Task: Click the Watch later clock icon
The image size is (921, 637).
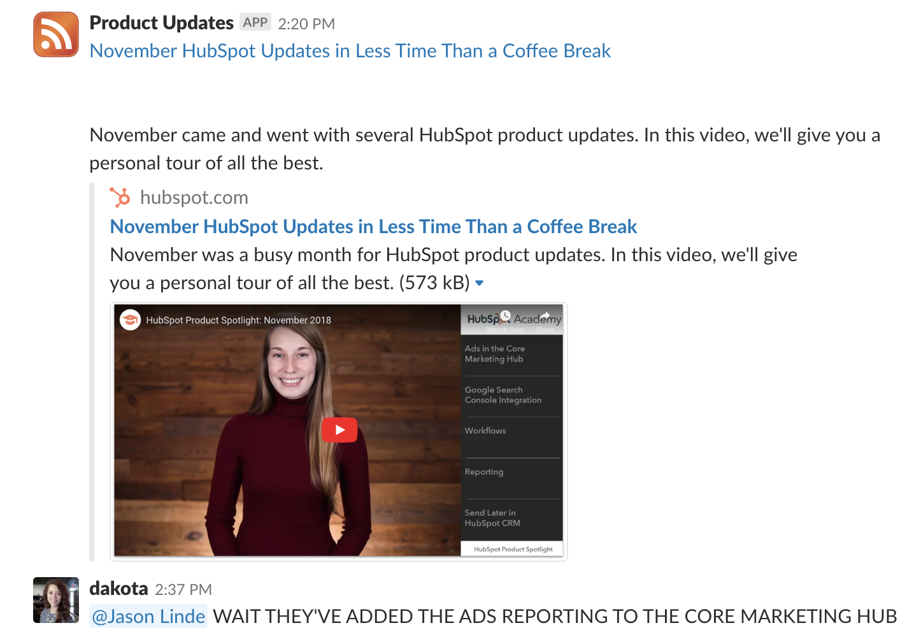Action: [506, 316]
